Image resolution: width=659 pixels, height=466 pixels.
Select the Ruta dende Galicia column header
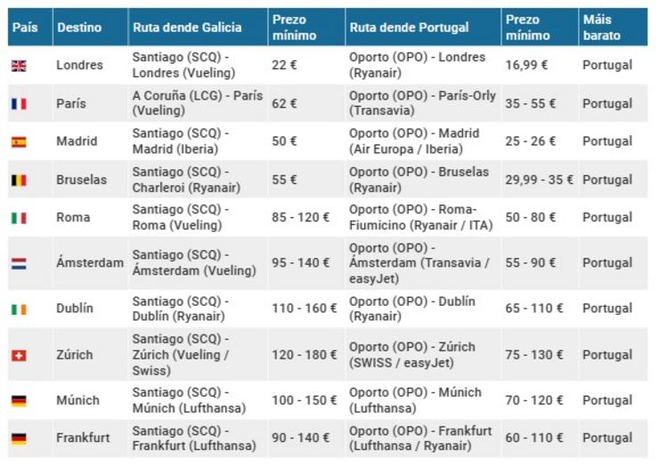click(187, 28)
